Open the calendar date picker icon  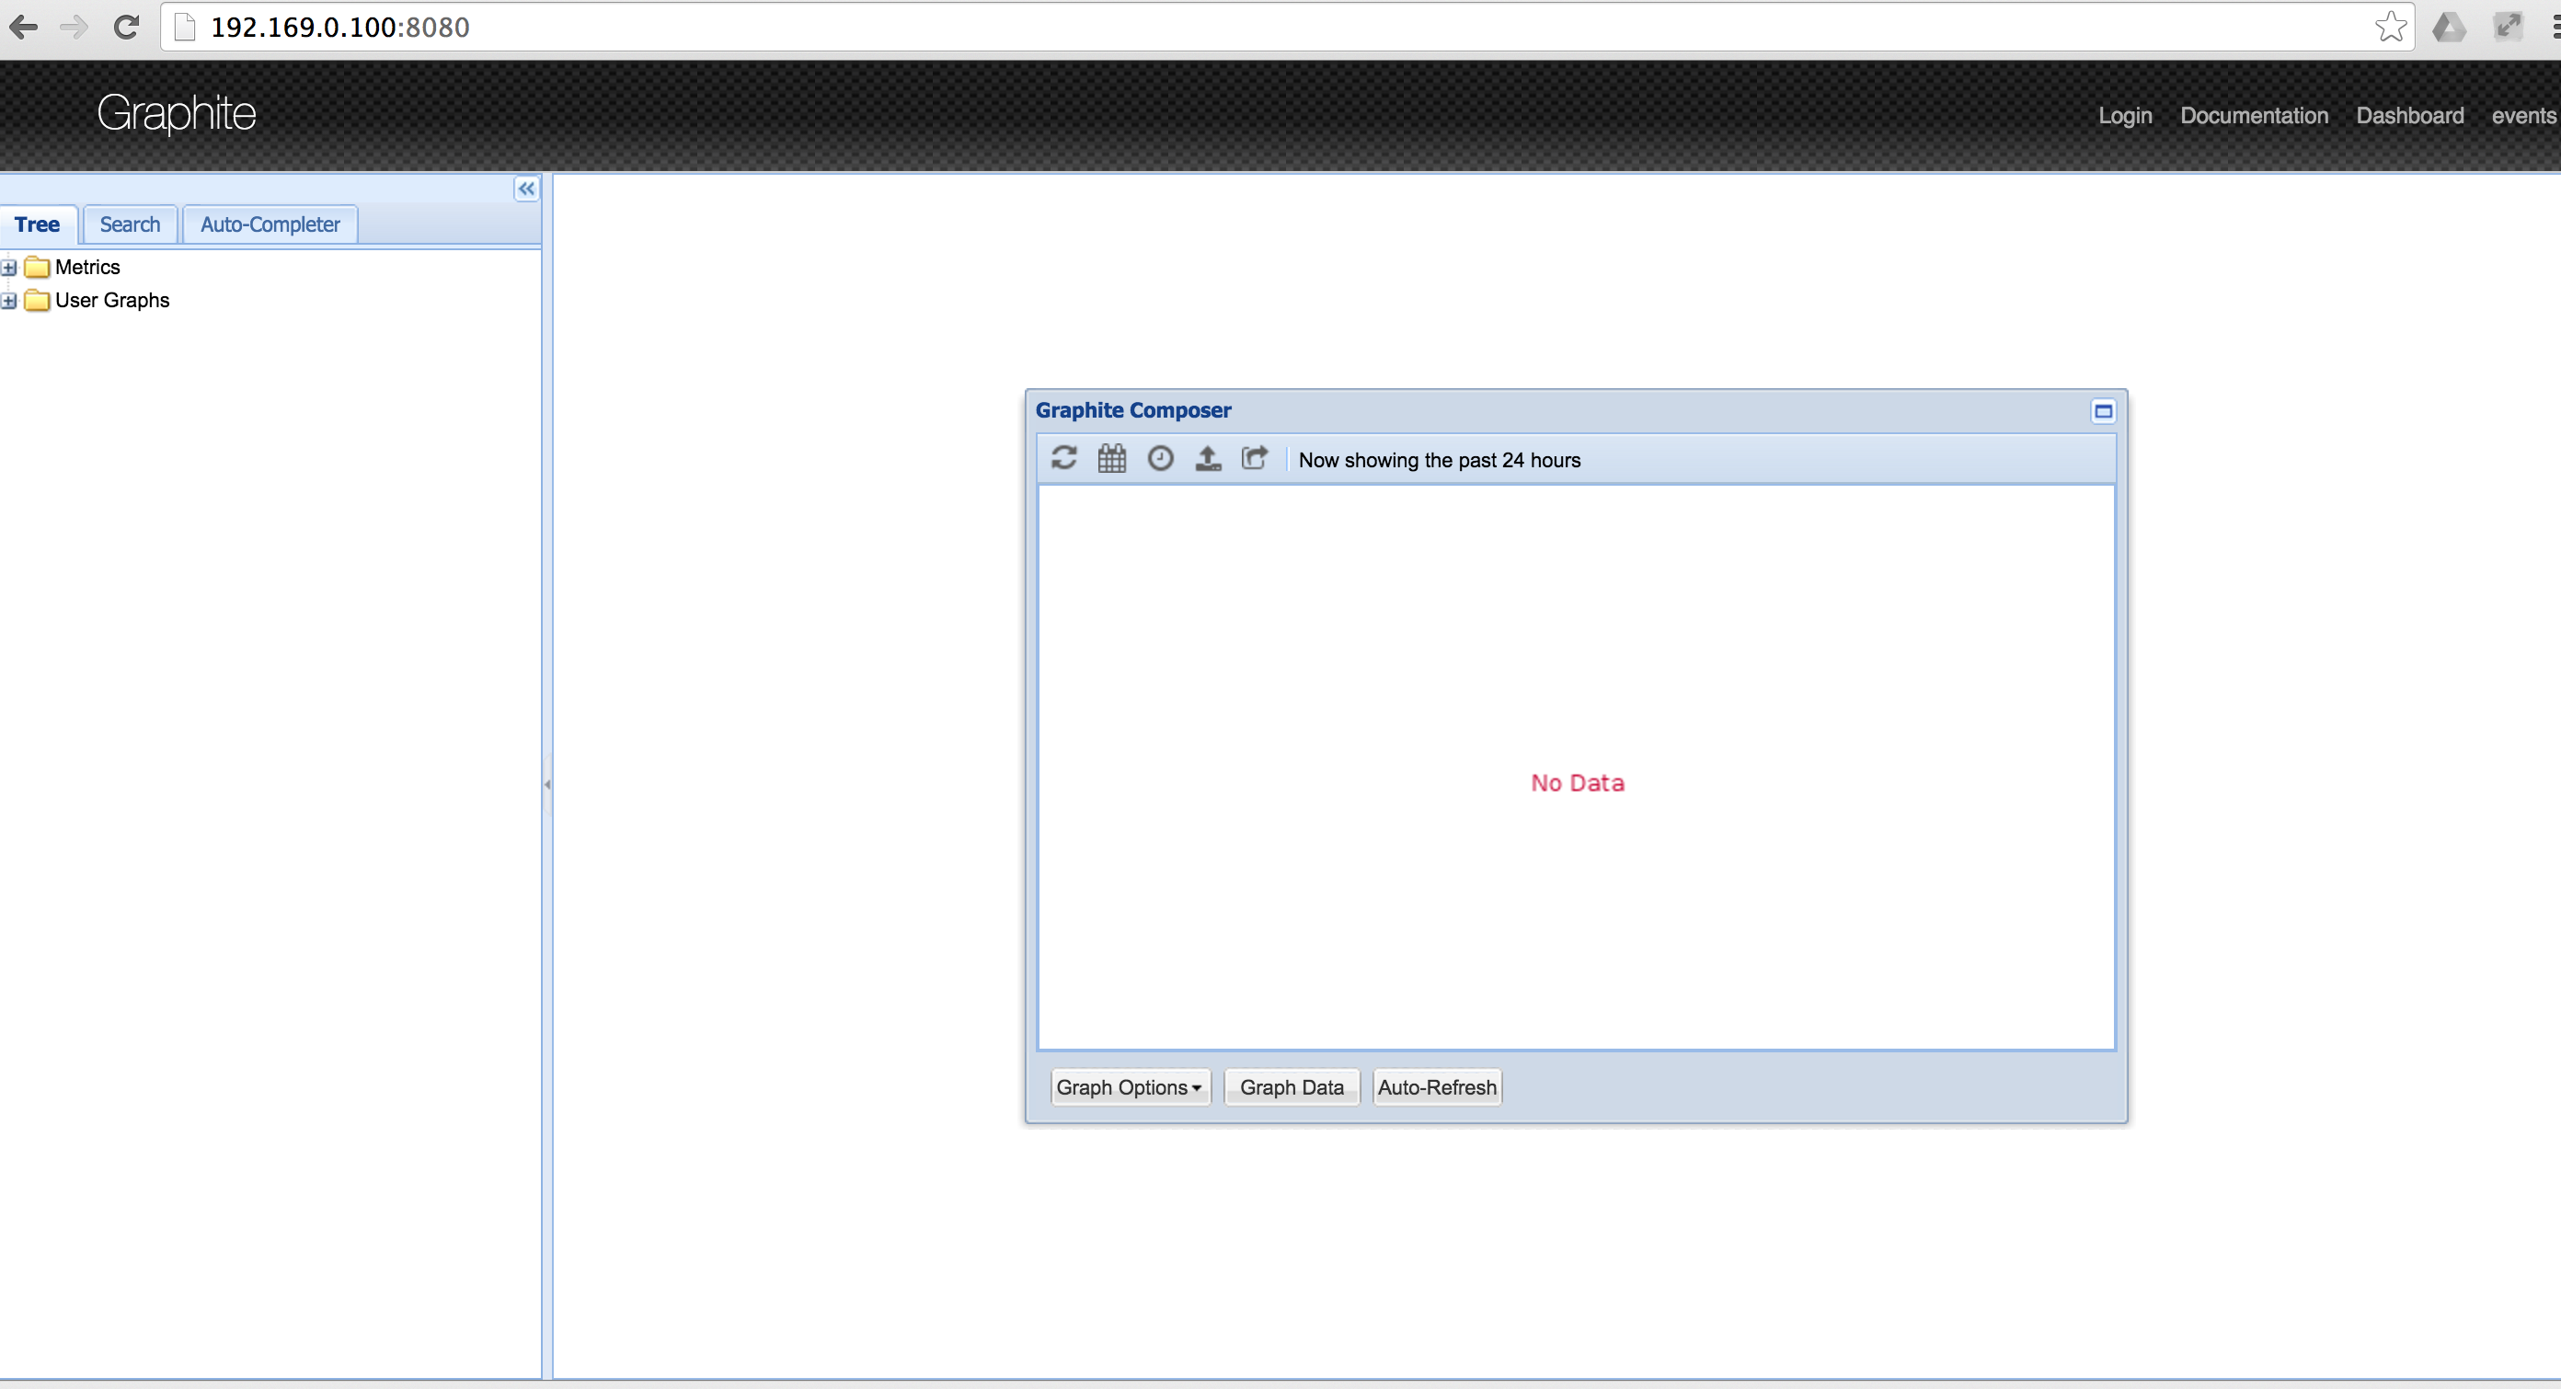(x=1111, y=458)
